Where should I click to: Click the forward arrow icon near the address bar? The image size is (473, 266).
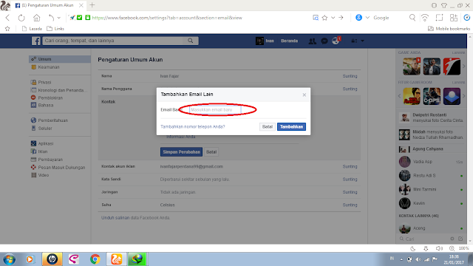tap(341, 18)
